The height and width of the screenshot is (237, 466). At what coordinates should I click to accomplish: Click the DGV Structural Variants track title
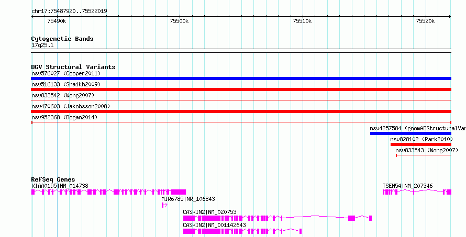tap(73, 67)
